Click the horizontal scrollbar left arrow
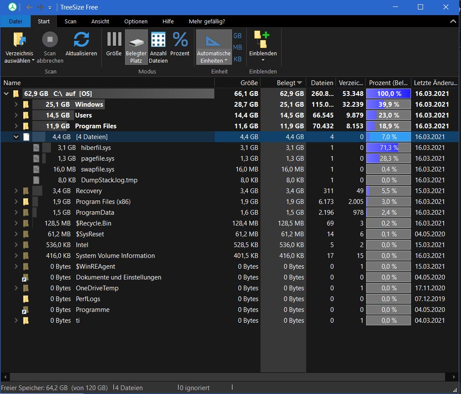 pos(5,377)
